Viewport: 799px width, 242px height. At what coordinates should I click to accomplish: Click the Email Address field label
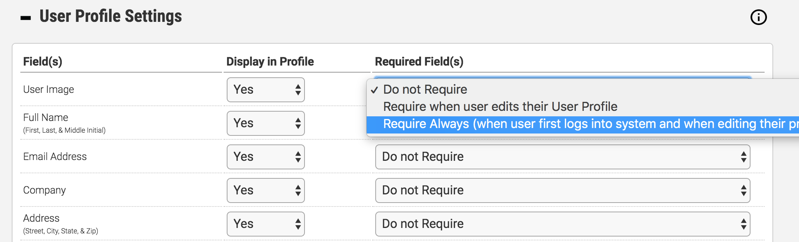[x=55, y=157]
